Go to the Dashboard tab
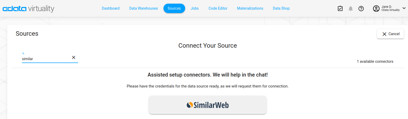 click(x=111, y=8)
